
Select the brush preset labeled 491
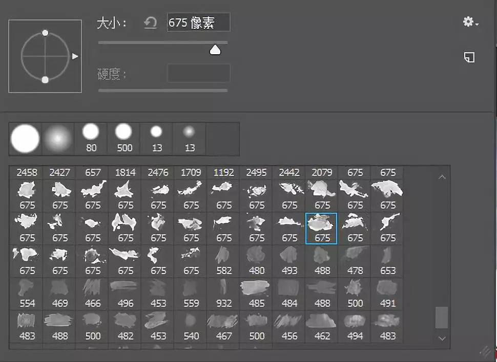(388, 294)
